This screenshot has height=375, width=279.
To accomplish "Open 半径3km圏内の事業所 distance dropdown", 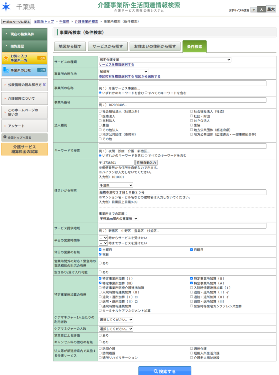I will coord(118,218).
